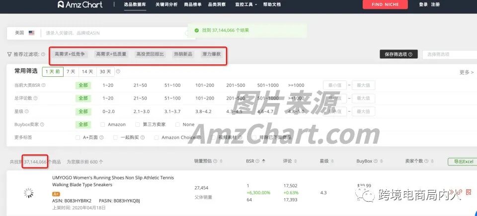Open 帮助文档 nav item

(x=272, y=4)
